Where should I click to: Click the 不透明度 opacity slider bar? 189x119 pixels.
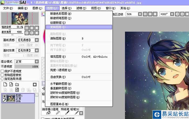27,66
